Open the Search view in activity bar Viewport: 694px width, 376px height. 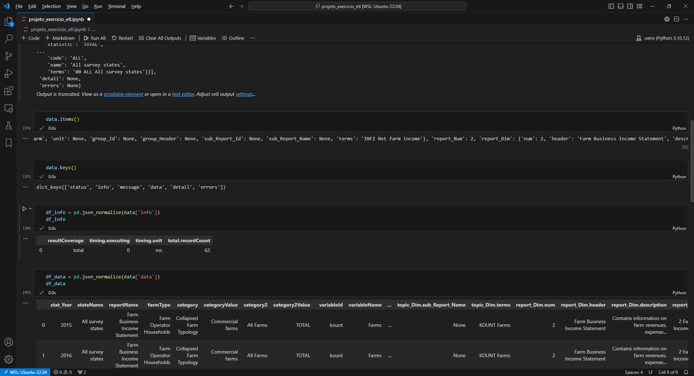coord(9,39)
